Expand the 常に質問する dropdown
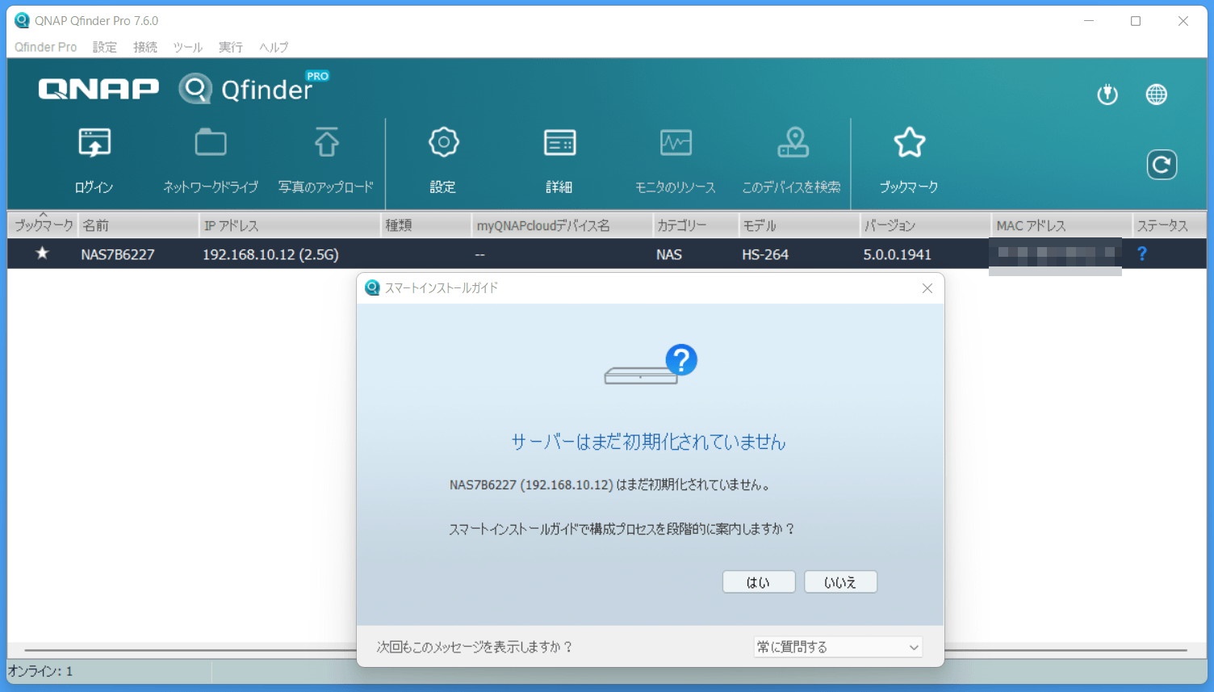 click(x=838, y=647)
